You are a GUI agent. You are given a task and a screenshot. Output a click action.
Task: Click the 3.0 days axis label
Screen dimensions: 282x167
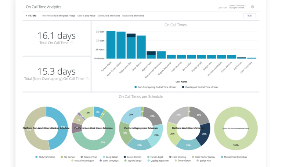[x=100, y=31]
